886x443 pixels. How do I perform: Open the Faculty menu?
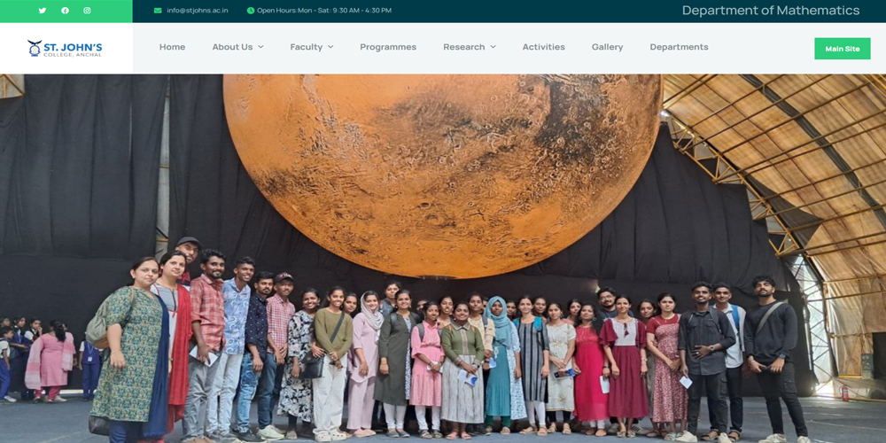click(x=307, y=47)
